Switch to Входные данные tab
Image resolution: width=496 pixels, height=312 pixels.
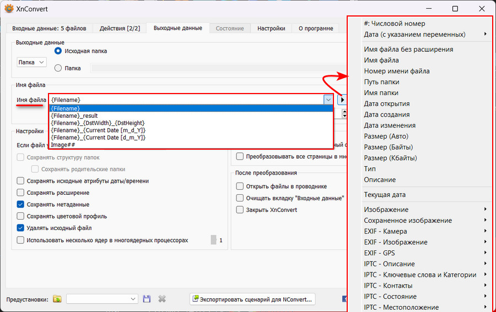(49, 29)
